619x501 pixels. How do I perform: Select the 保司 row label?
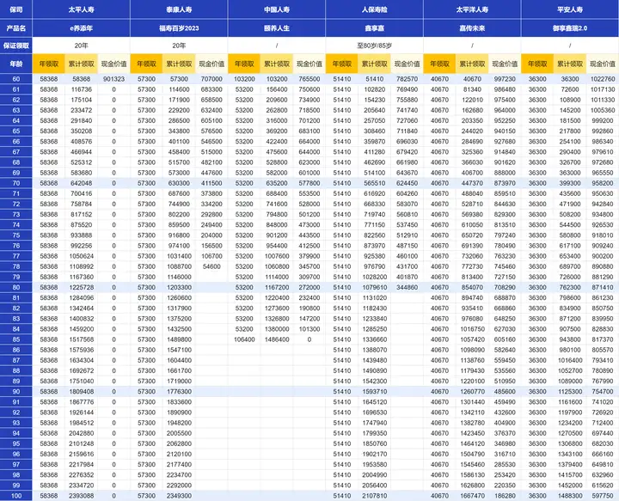pos(16,9)
